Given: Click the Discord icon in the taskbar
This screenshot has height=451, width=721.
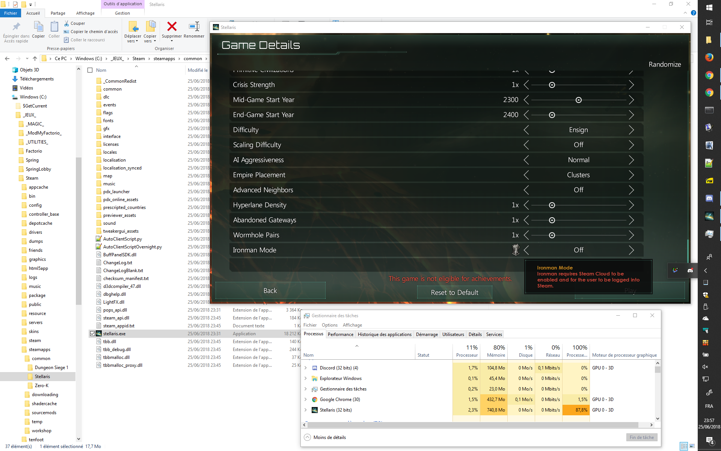Looking at the screenshot, I should 709,198.
